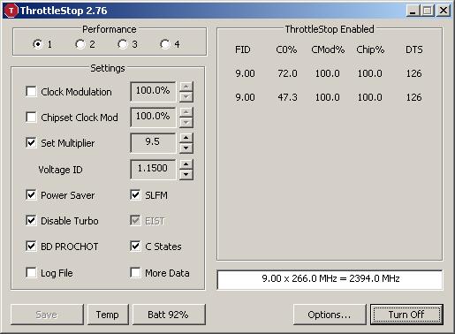Viewport: 455px width, 334px height.
Task: Click the Voltage ID label
Action: click(60, 170)
